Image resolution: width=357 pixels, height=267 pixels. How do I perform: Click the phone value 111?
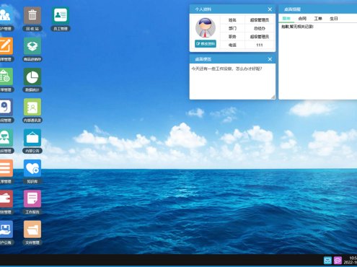point(260,45)
